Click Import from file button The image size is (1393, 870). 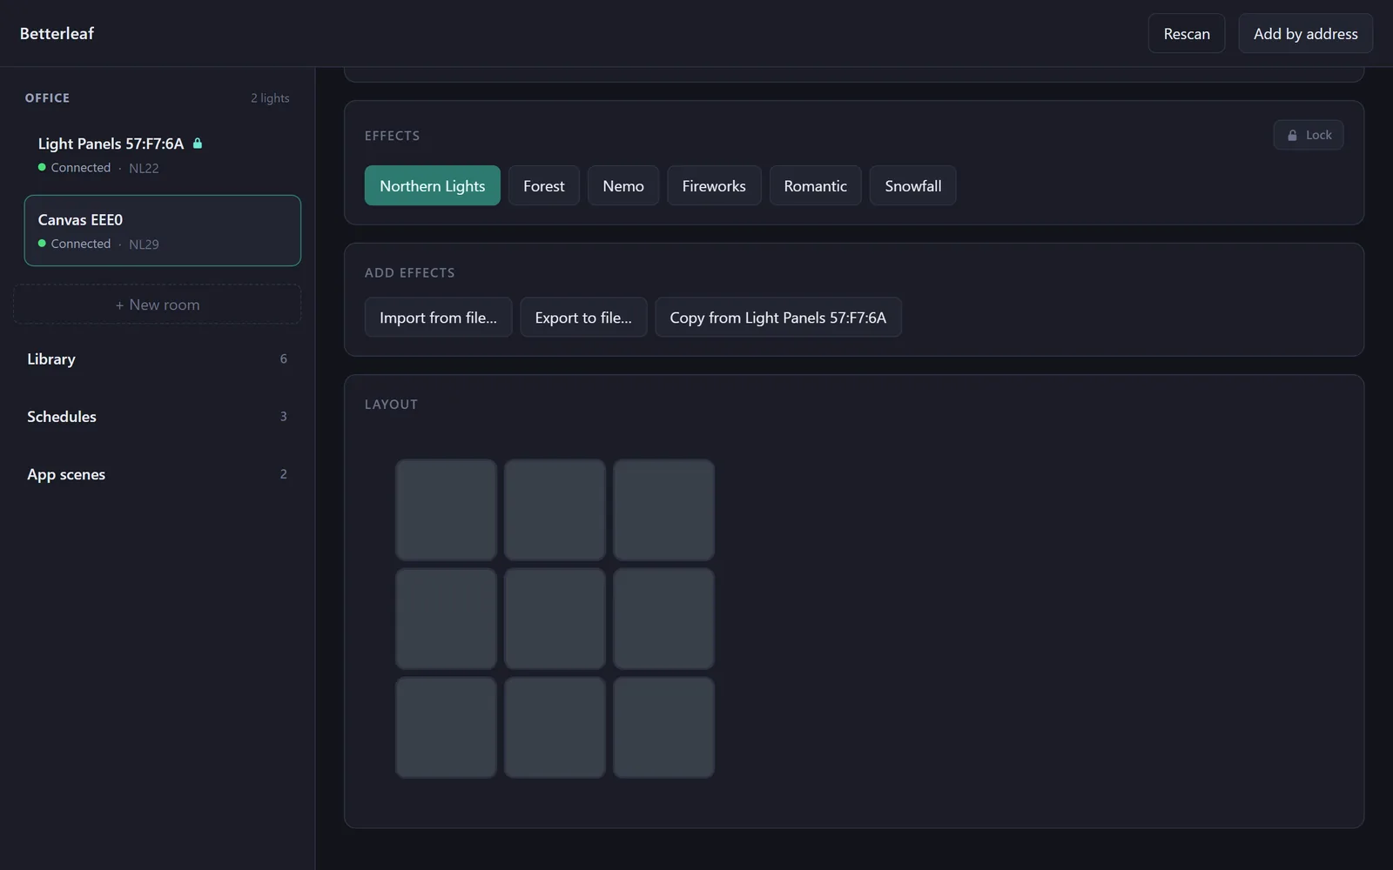[438, 318]
